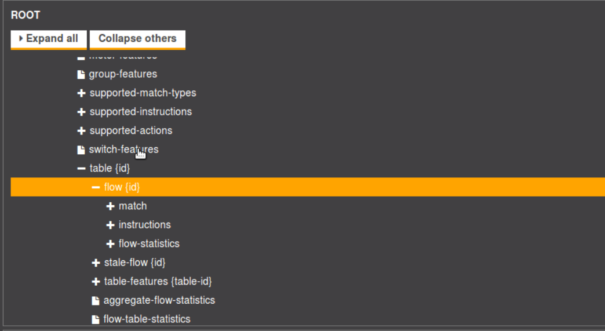Collapse the flow {id} minus icon
The image size is (605, 331).
coord(96,187)
